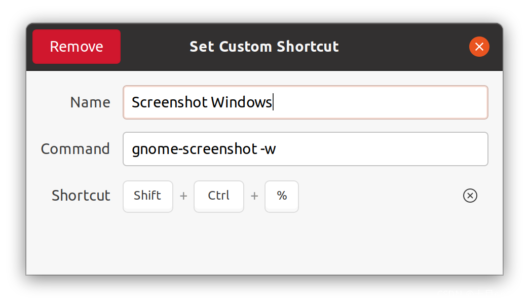Click the "Set Custom Shortcut" title text
529x304 pixels.
(264, 47)
